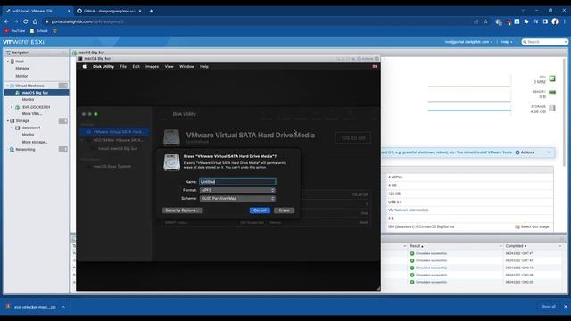Click the CPU usage icon
Viewport: 571px width, 321px height.
pos(552,78)
